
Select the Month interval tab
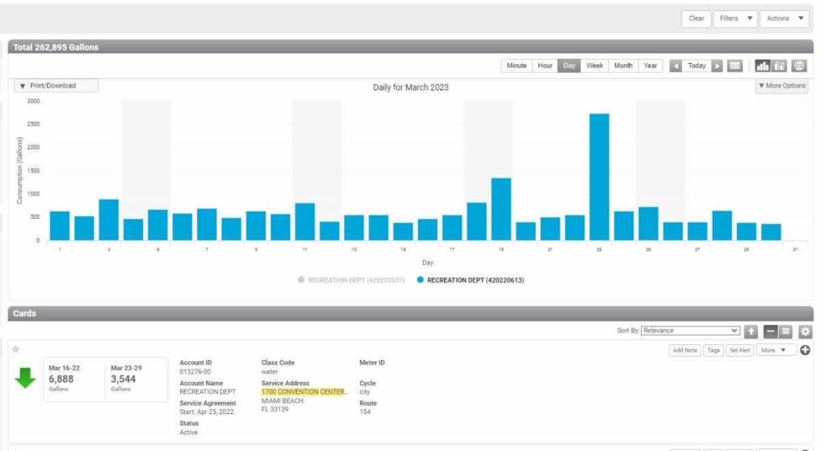click(623, 66)
